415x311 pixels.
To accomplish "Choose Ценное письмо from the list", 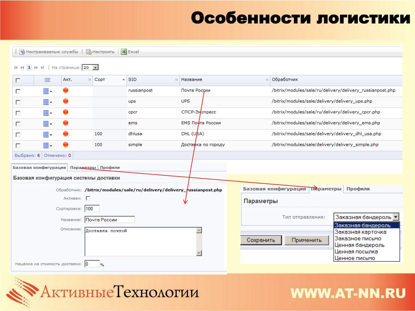I will [x=366, y=258].
